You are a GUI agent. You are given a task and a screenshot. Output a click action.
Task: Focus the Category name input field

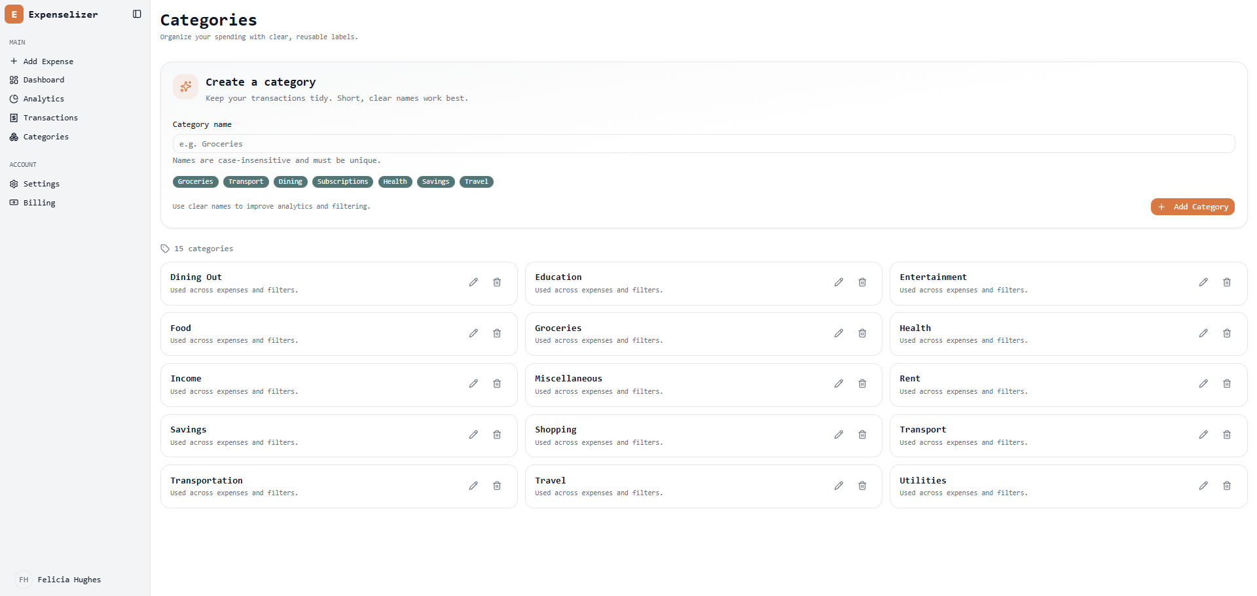pyautogui.click(x=704, y=144)
